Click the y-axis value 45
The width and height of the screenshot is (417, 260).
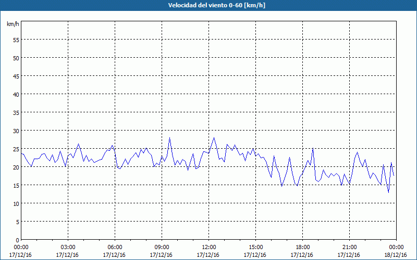pyautogui.click(x=16, y=76)
